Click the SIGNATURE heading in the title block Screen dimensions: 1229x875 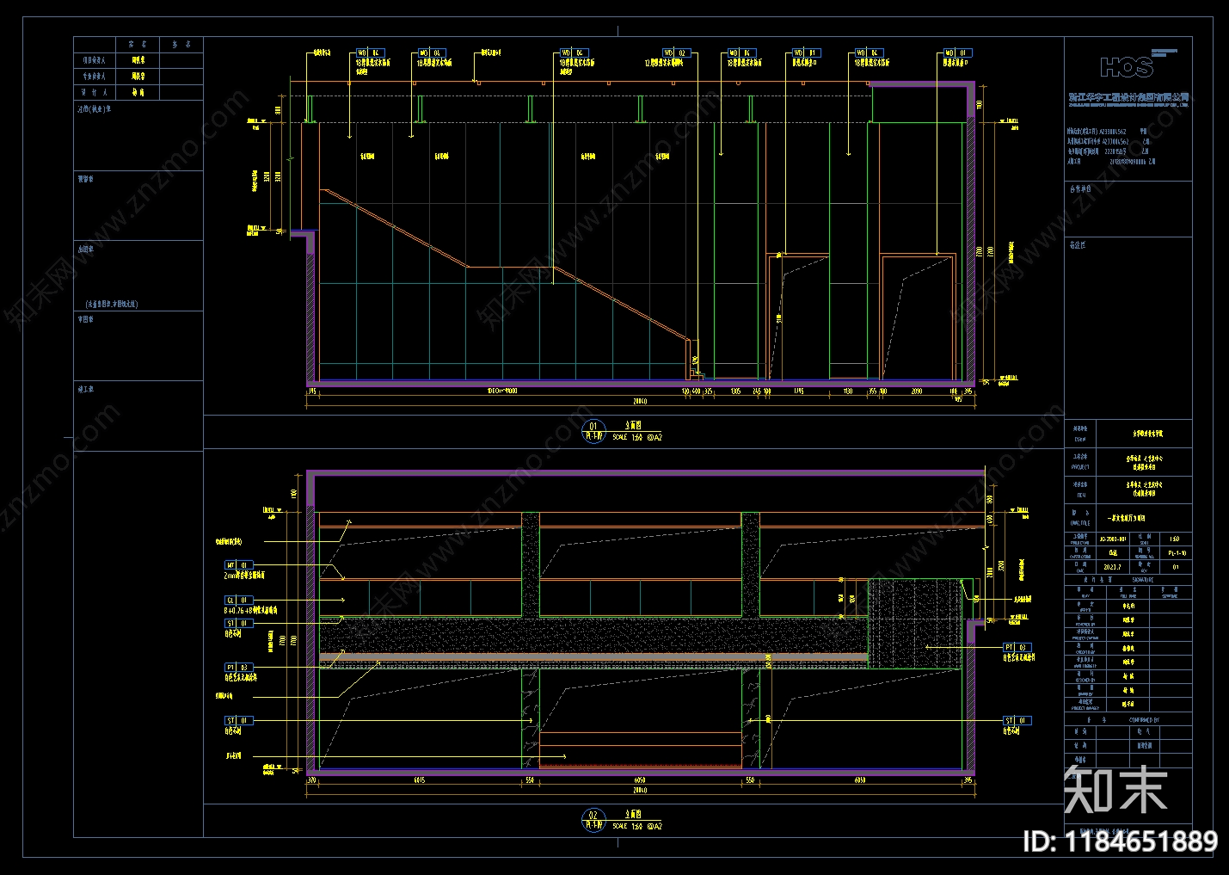[1143, 580]
